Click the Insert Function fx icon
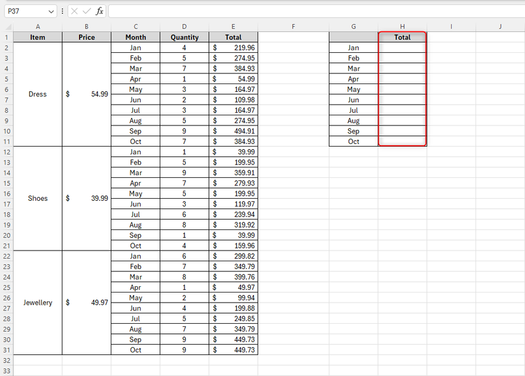This screenshot has height=376, width=525. (99, 11)
